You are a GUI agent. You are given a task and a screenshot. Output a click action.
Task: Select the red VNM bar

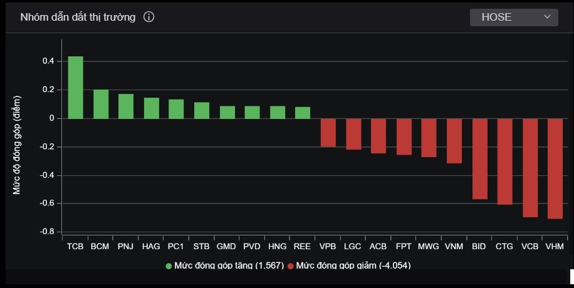(454, 141)
